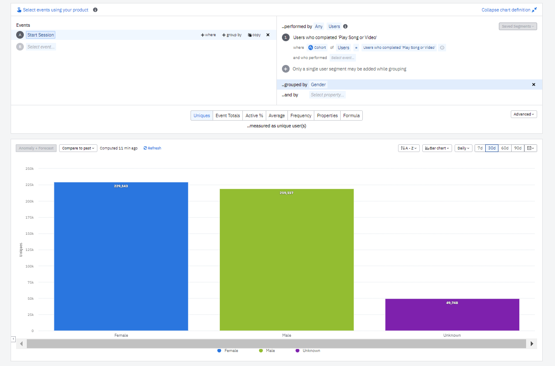The image size is (555, 366).
Task: Remove event A with its X icon
Action: click(268, 35)
